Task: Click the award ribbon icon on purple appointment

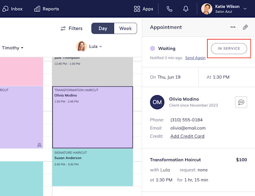Action: (39, 145)
